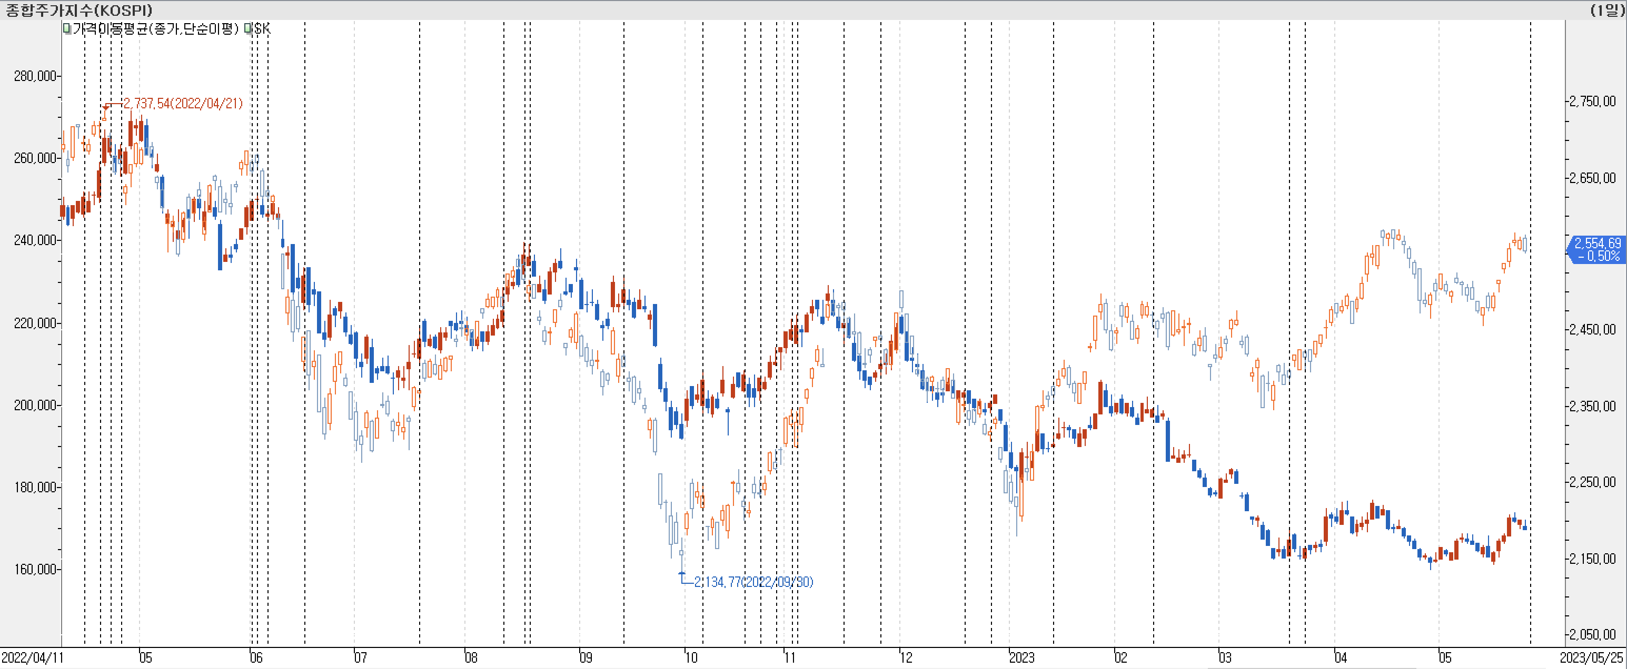The image size is (1627, 669).
Task: Click the 2,050.00 label on right price axis
Action: coord(1592,634)
